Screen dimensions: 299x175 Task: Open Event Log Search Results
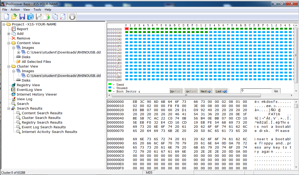click(x=44, y=127)
